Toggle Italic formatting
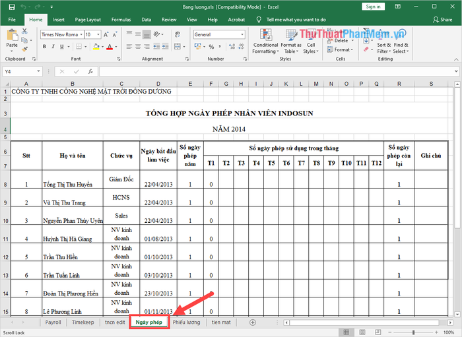 (x=53, y=47)
